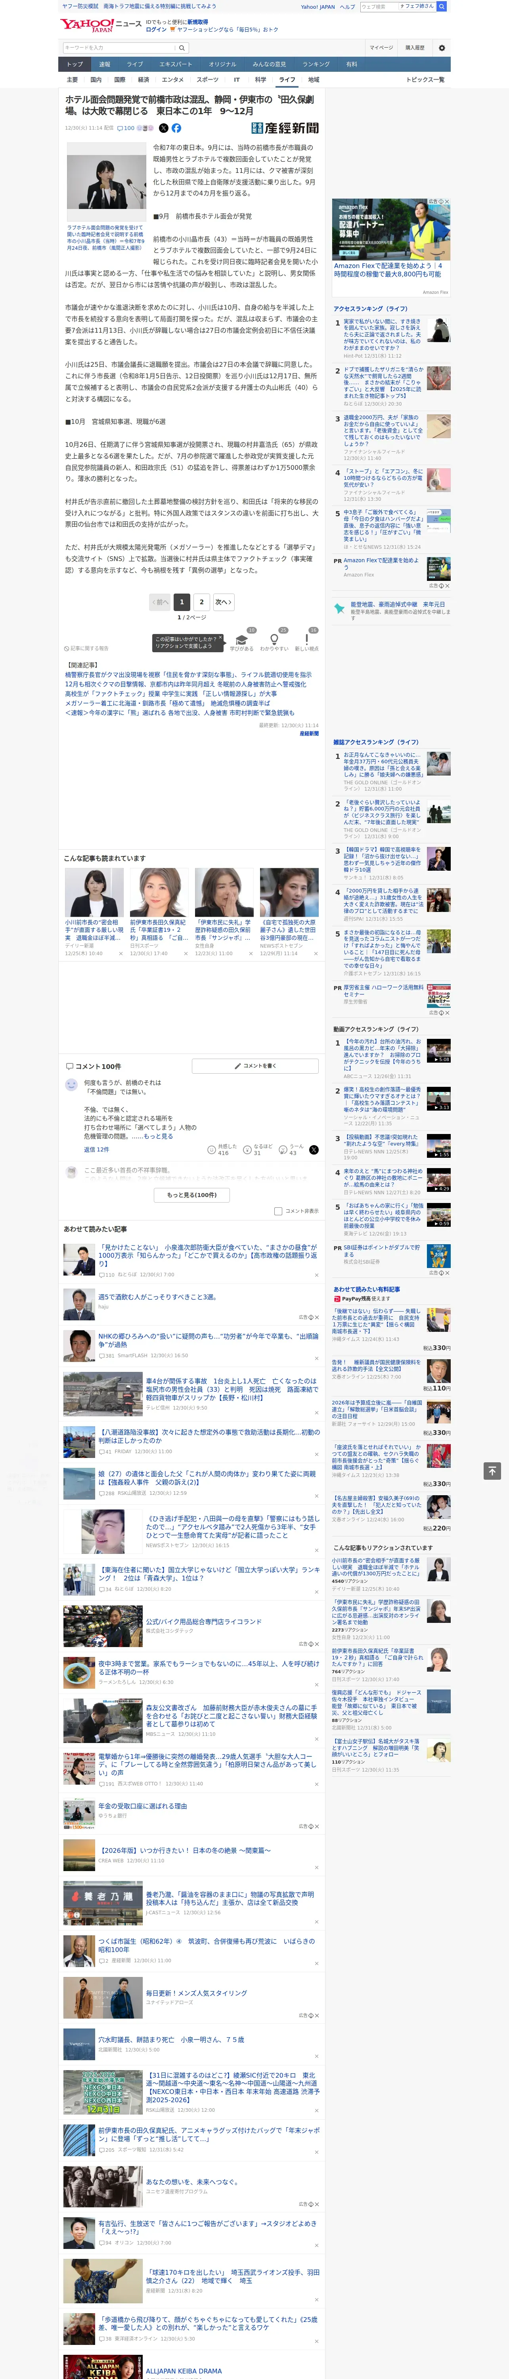The width and height of the screenshot is (509, 2379).
Task: Click もっと見る(100件) comments button
Action: [x=192, y=1195]
